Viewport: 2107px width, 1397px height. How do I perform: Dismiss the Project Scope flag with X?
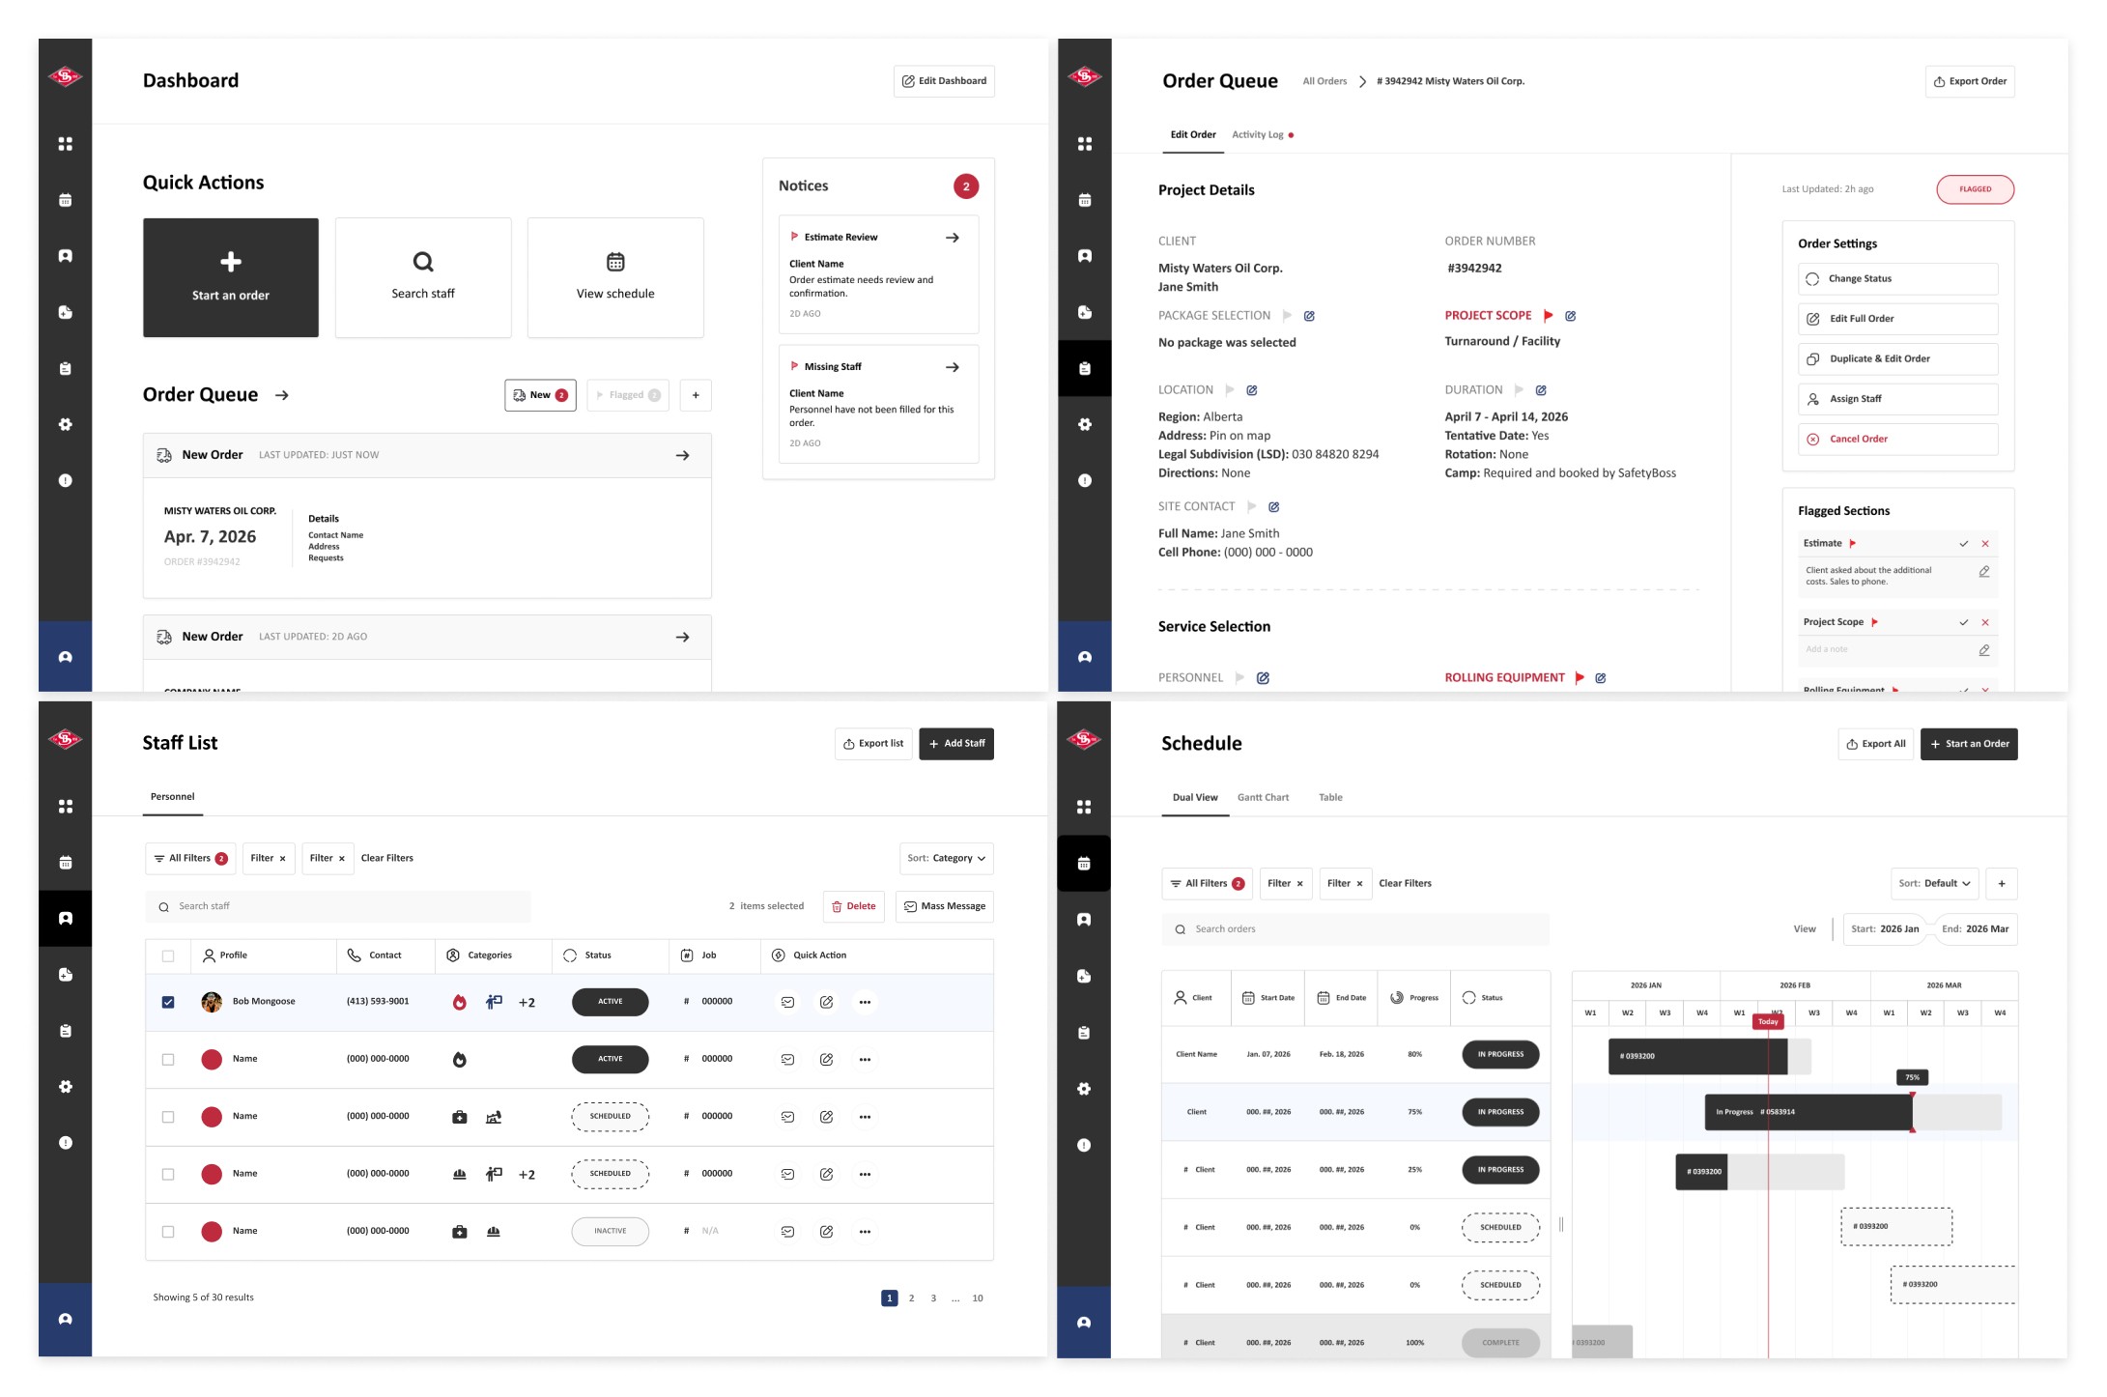[x=1985, y=622]
